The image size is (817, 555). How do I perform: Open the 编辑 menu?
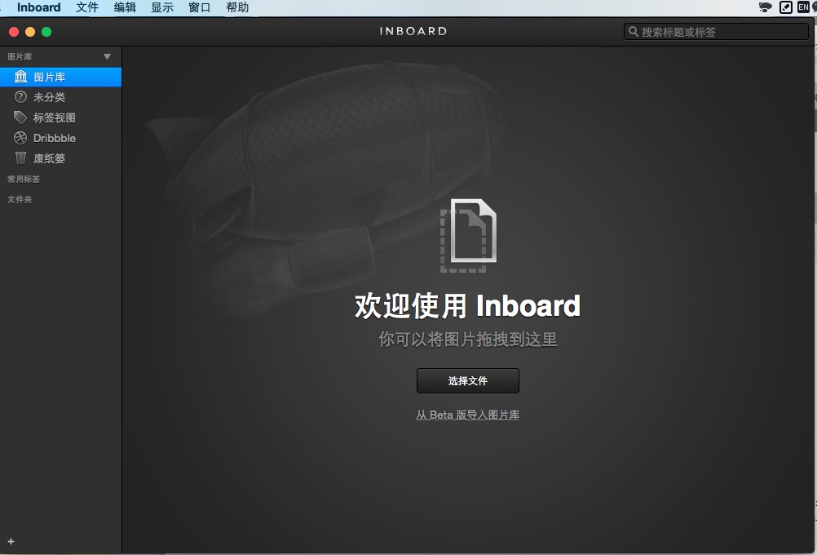[x=125, y=7]
